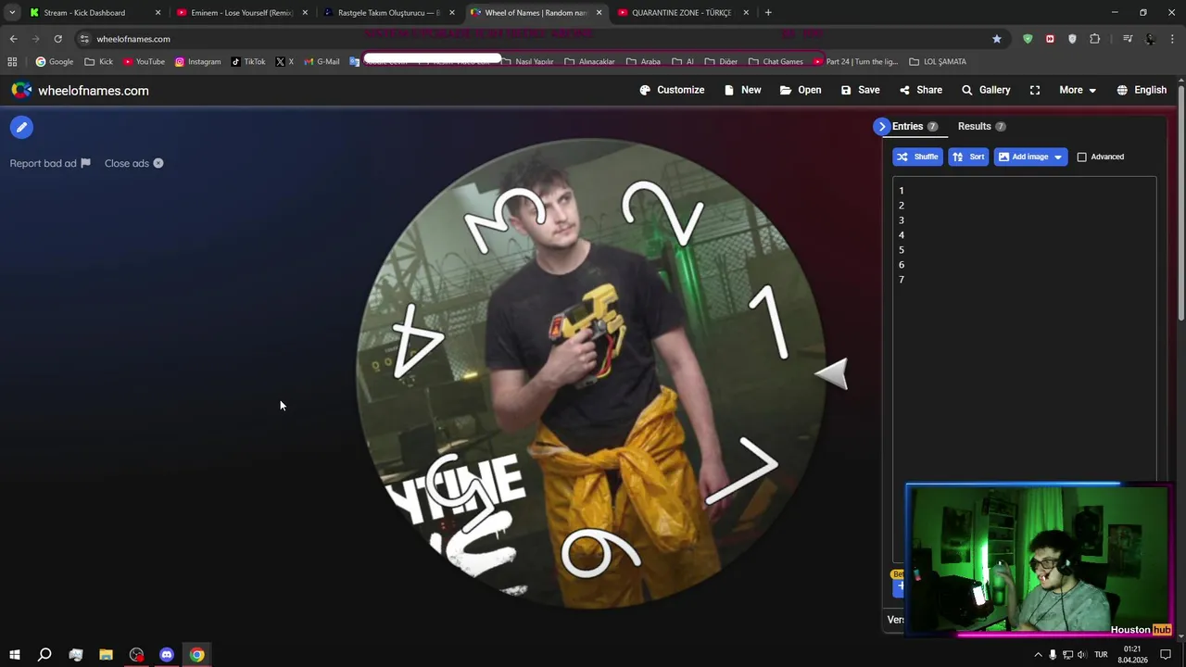Click the wheel to spin it

tap(590, 373)
